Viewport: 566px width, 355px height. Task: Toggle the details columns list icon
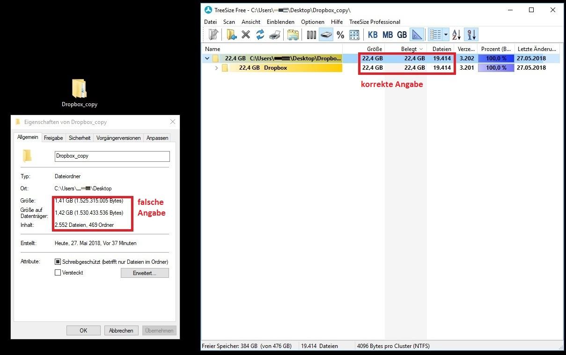pos(435,34)
